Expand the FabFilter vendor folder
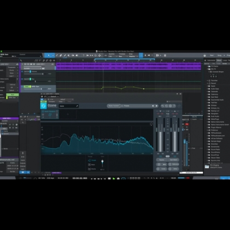The width and height of the screenshot is (230, 230). [x=207, y=103]
